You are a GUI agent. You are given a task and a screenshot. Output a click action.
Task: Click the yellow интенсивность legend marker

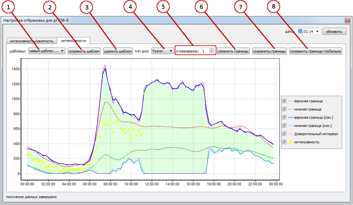pos(291,142)
